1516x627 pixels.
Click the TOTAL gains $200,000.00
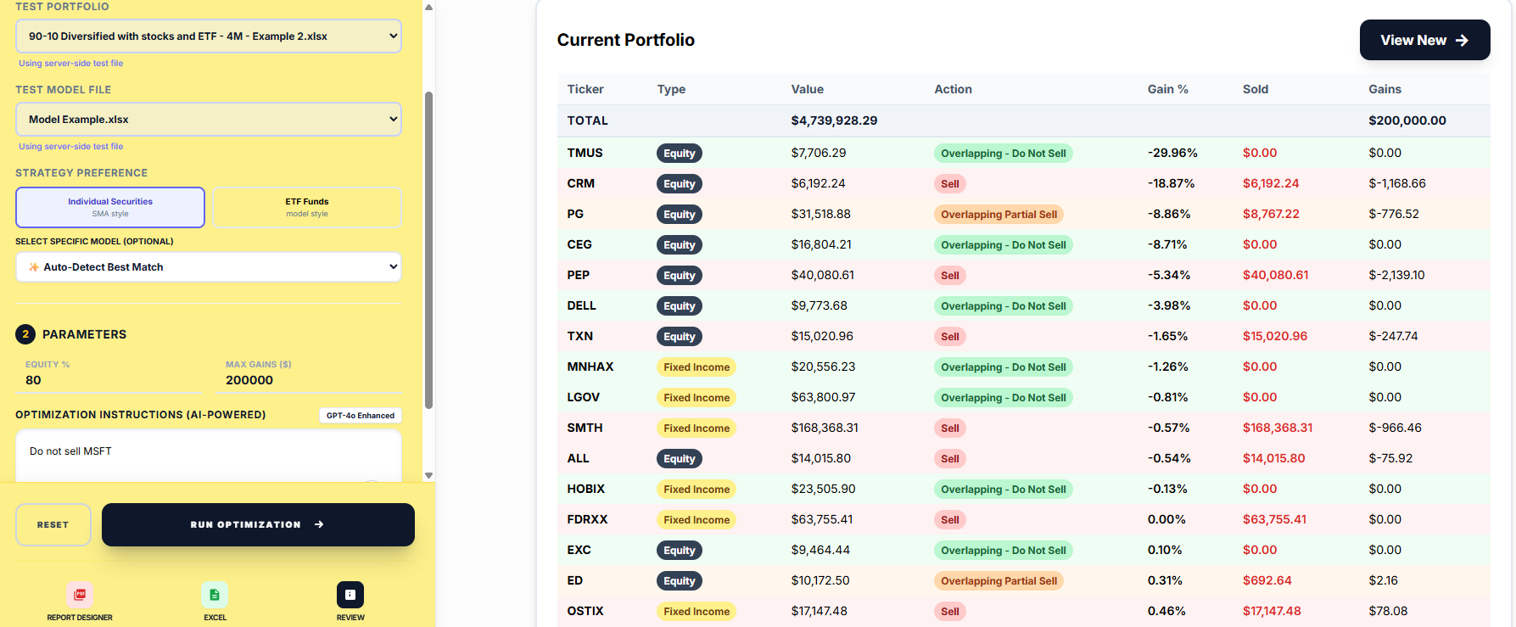(x=1407, y=120)
